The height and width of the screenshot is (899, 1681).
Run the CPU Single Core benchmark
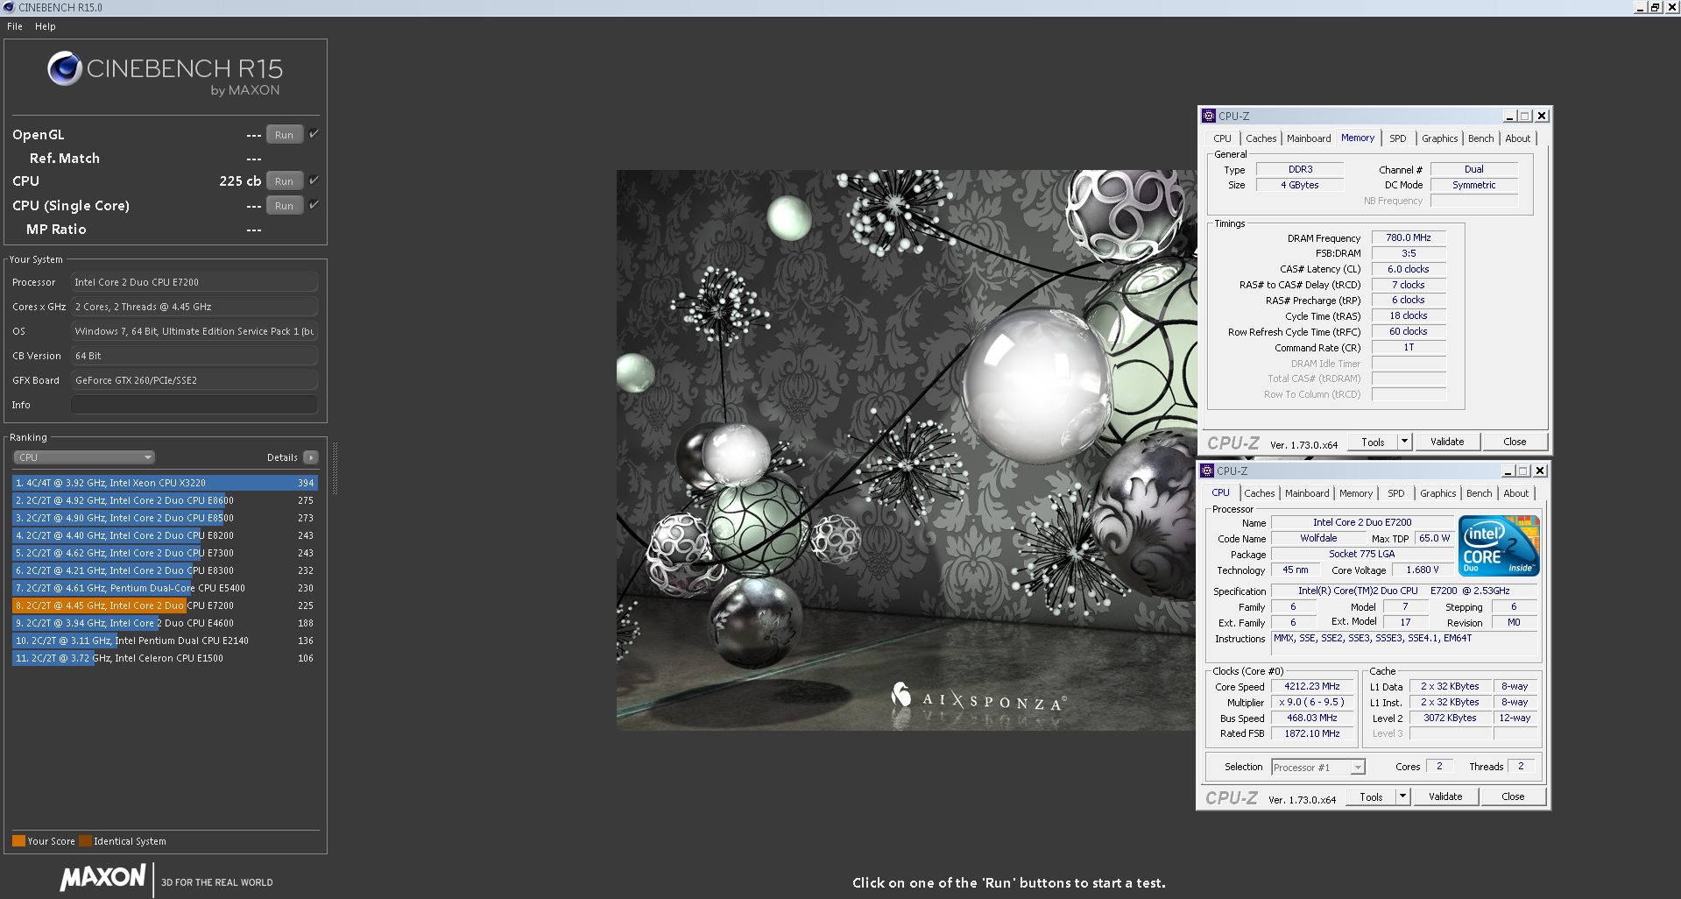pos(285,205)
